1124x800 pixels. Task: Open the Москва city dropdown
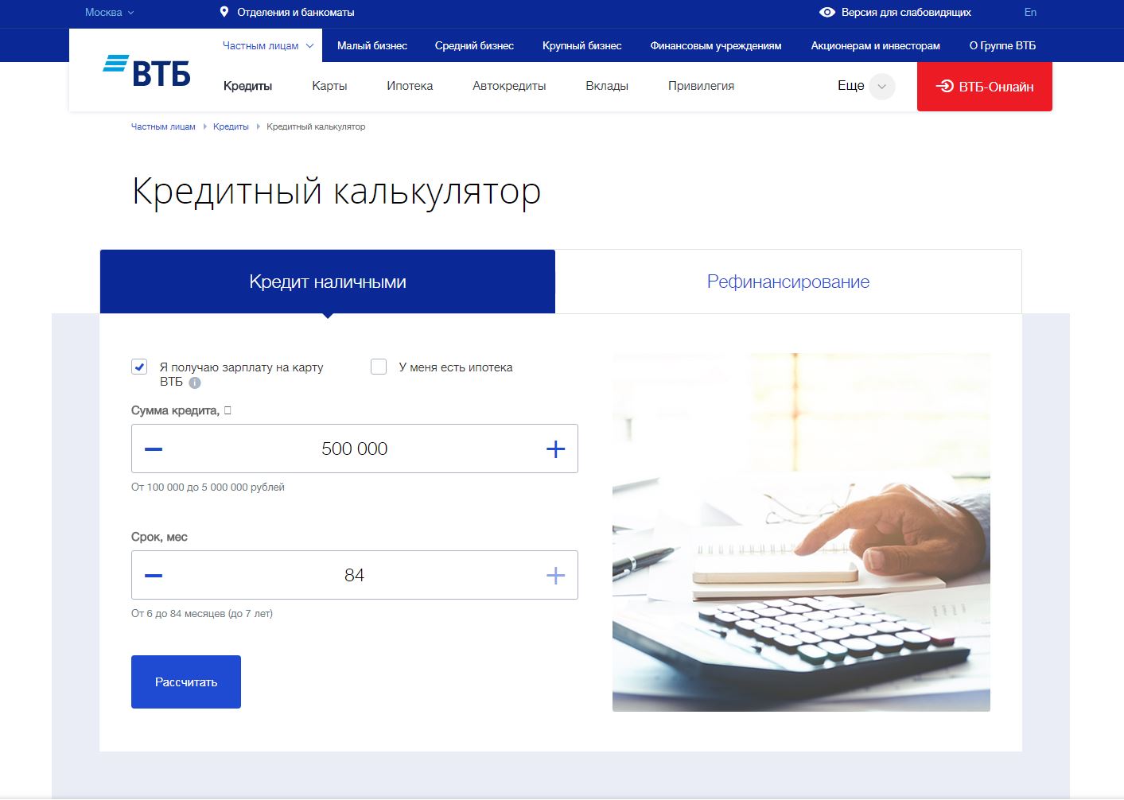point(109,12)
